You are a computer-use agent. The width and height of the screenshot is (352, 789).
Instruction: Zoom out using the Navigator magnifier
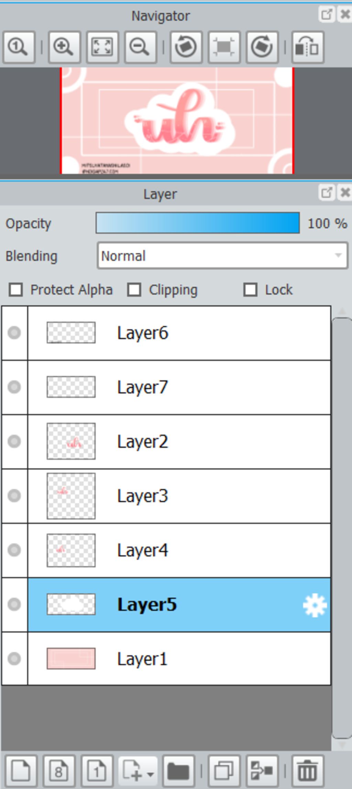pos(141,47)
